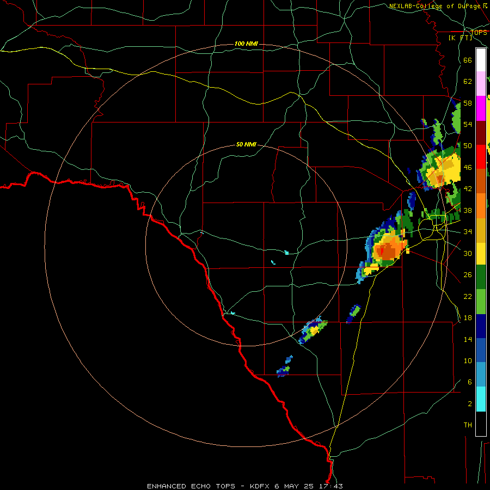Click the 'TH' legend label

(468, 425)
